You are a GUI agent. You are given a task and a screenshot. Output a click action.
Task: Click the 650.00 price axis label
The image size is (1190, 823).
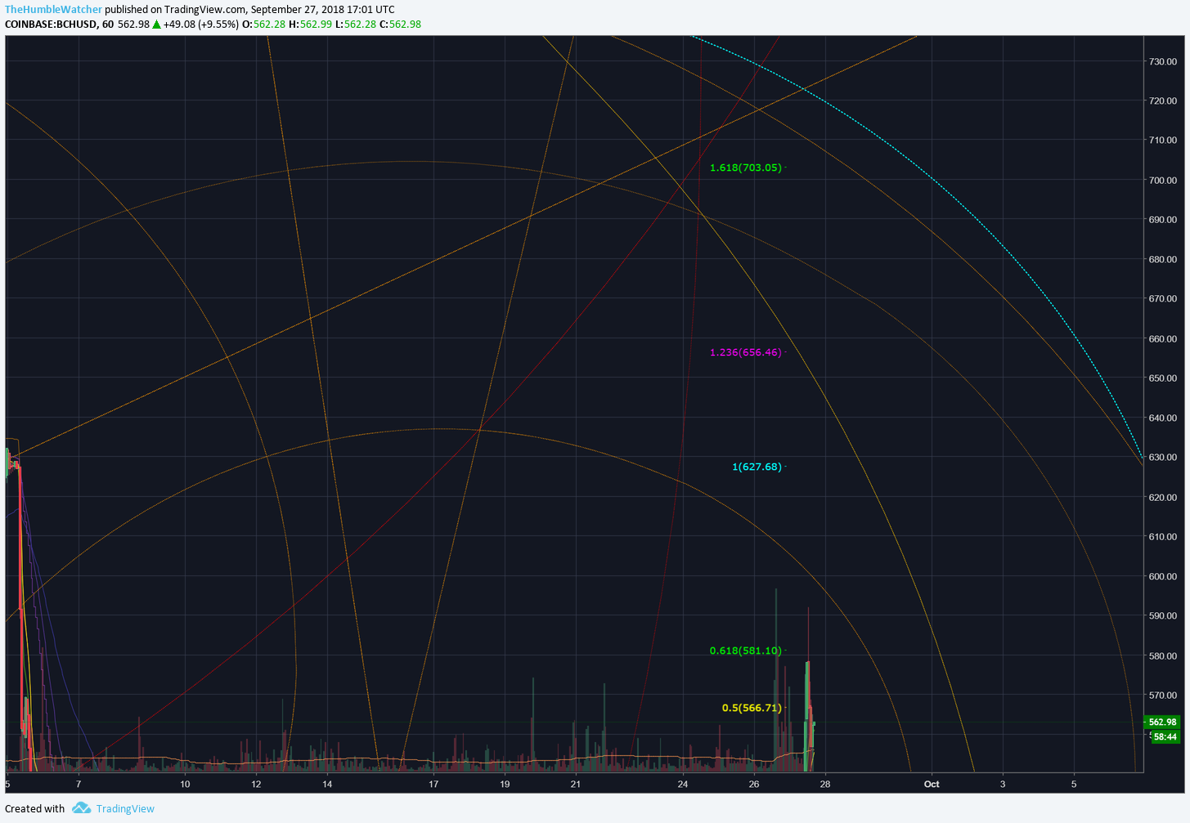tap(1163, 378)
